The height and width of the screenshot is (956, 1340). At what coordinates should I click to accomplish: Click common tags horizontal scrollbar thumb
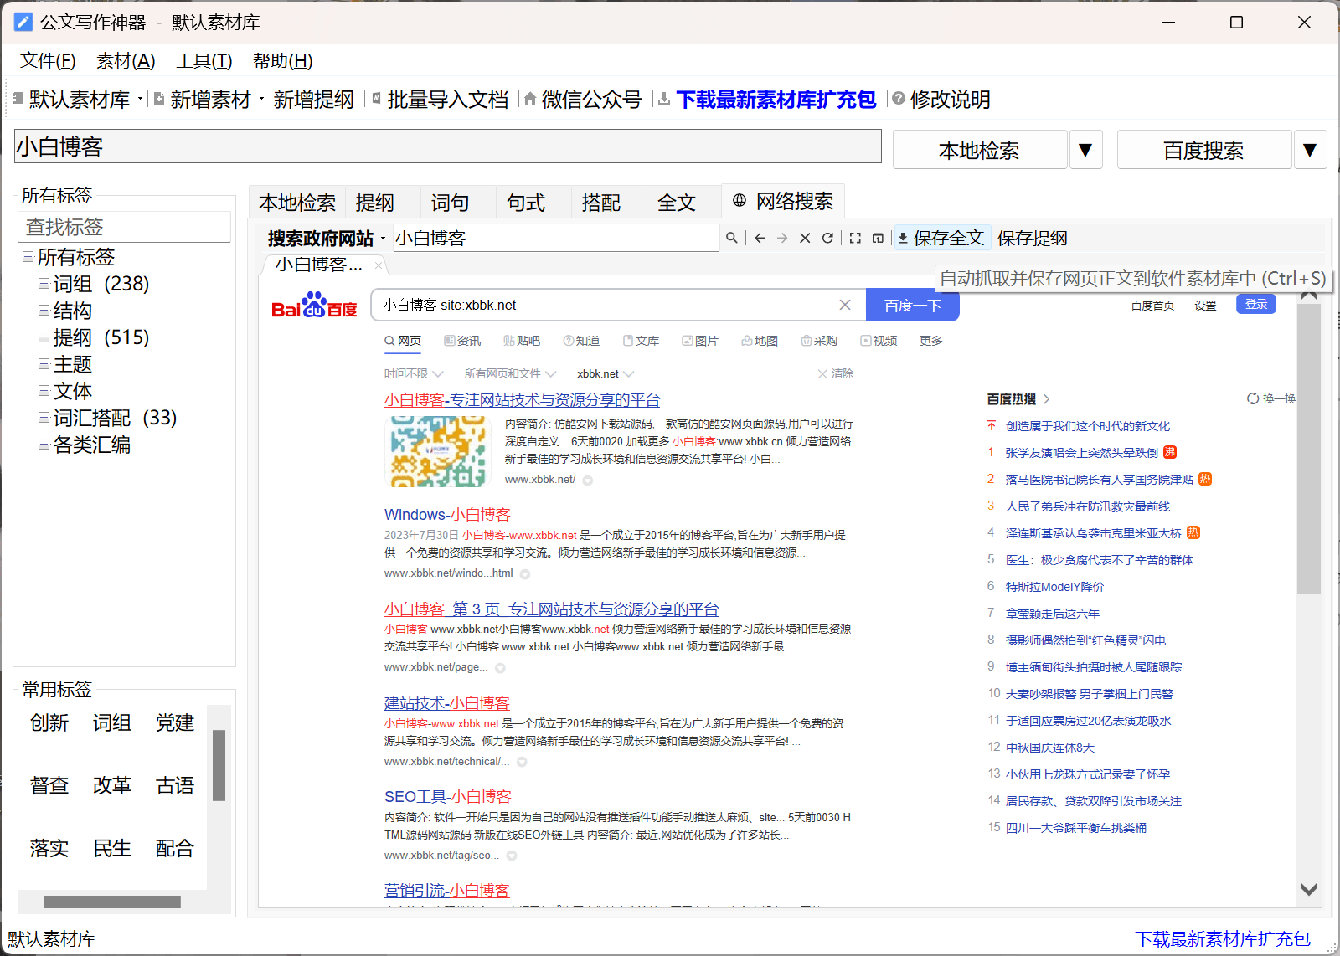point(112,902)
